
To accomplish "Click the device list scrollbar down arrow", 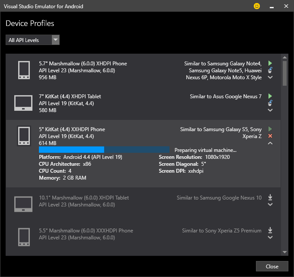I will (284, 252).
